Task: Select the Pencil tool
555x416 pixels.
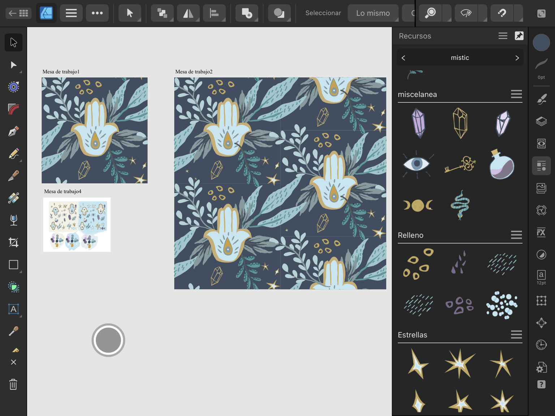Action: point(13,154)
